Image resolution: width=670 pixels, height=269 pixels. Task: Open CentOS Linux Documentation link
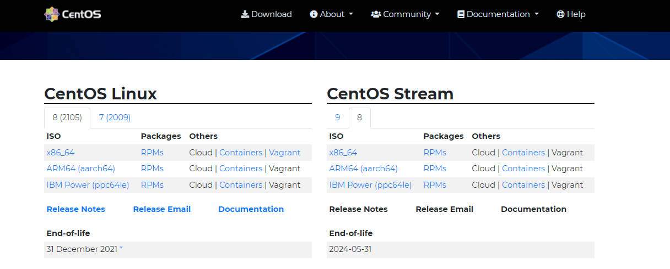[251, 209]
